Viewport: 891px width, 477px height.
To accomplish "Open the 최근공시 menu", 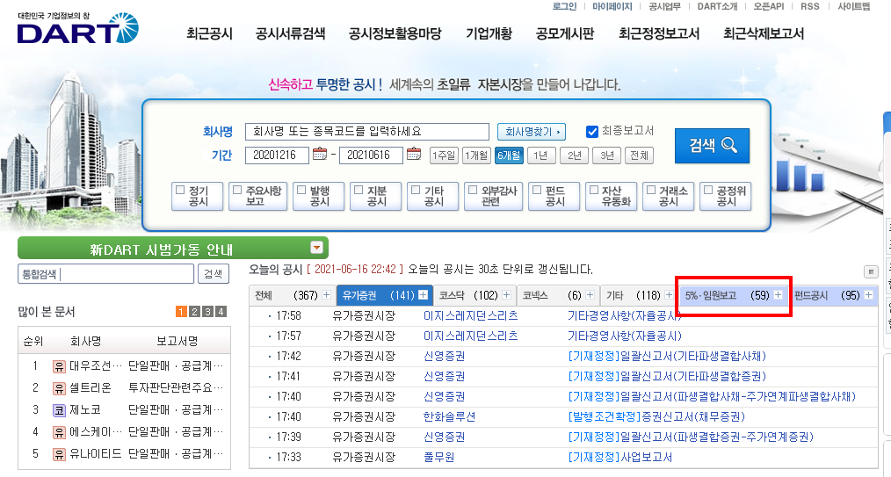I will pyautogui.click(x=210, y=33).
